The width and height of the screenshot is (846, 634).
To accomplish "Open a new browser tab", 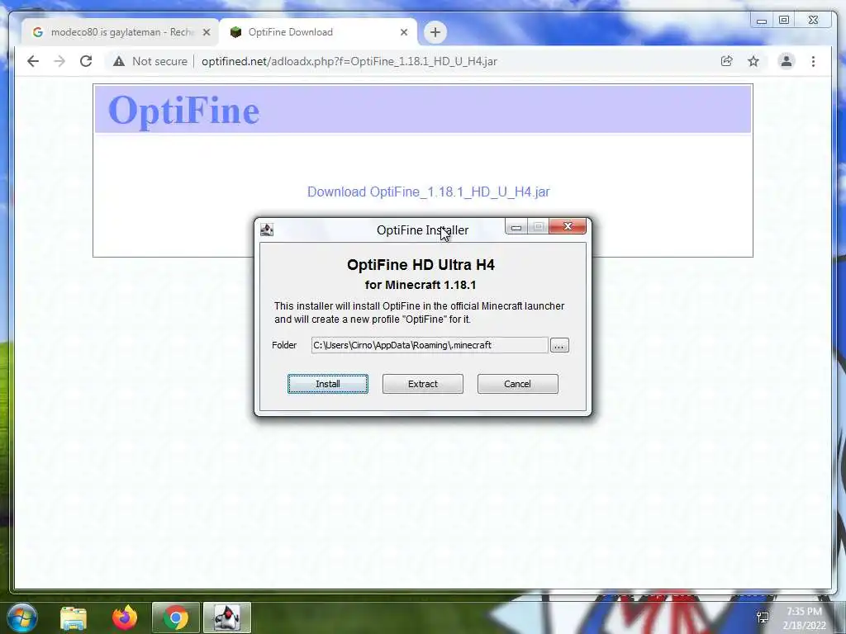I will pos(435,32).
